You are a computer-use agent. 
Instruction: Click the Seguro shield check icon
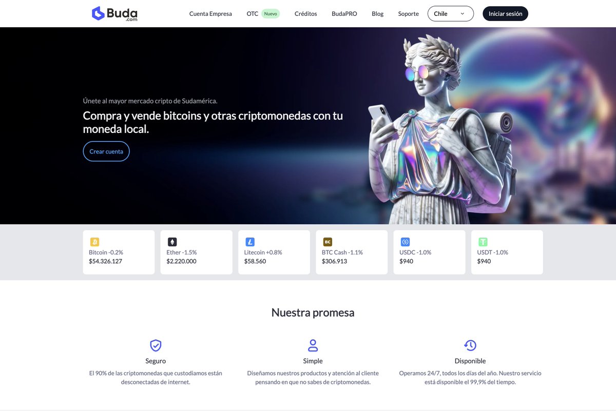tap(156, 345)
